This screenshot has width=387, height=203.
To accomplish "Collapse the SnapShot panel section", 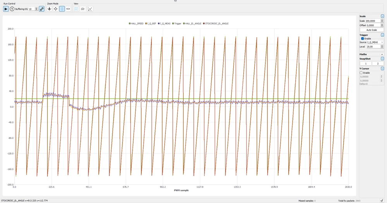I will 382,59.
